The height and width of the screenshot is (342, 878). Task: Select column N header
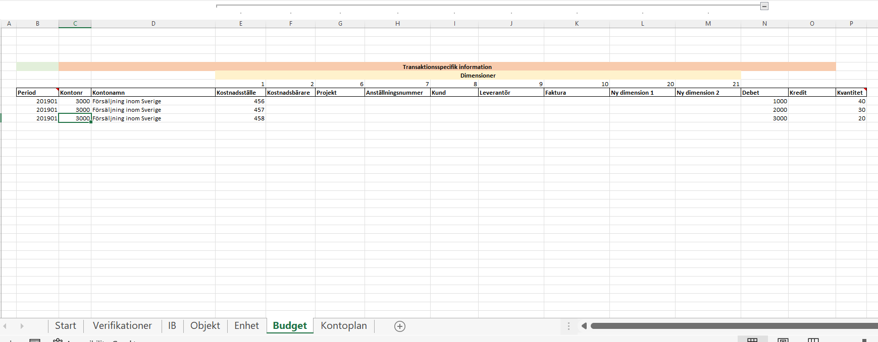tap(764, 24)
